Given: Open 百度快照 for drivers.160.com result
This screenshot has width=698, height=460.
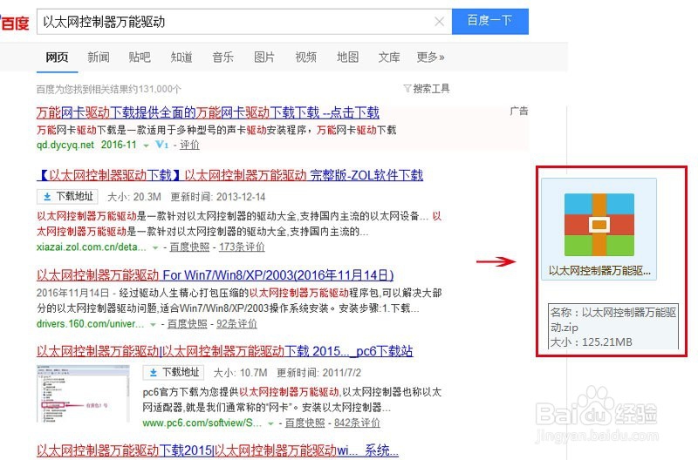Looking at the screenshot, I should pos(187,324).
